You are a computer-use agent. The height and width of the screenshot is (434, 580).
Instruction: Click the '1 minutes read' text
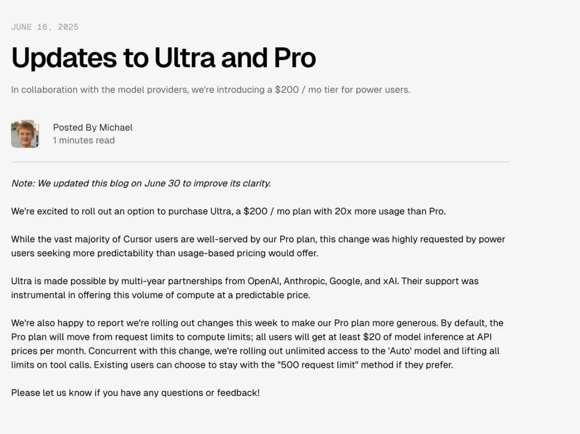pyautogui.click(x=84, y=141)
